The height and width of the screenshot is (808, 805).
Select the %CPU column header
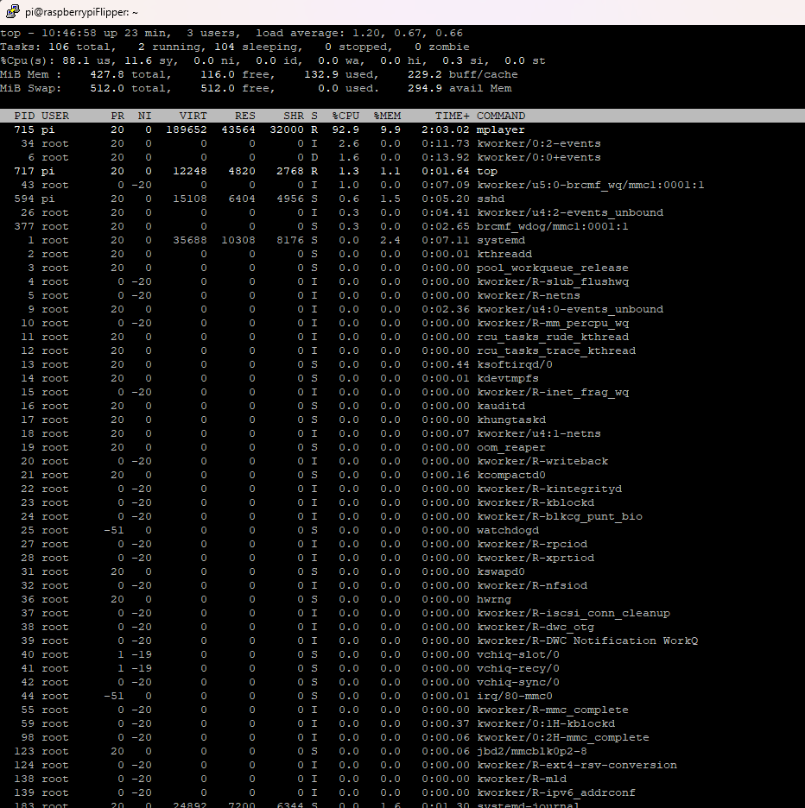345,116
